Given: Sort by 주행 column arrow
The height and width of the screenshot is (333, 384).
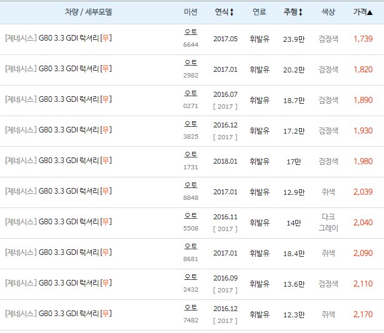Looking at the screenshot, I should click(300, 12).
